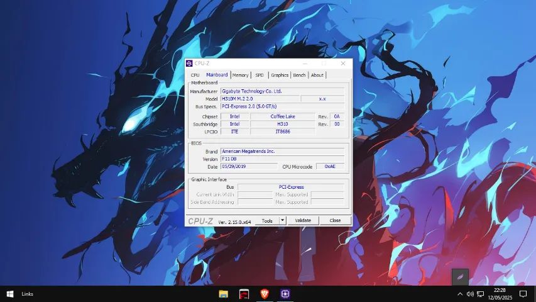Image resolution: width=536 pixels, height=302 pixels.
Task: Show hidden system tray icons
Action: coord(460,294)
